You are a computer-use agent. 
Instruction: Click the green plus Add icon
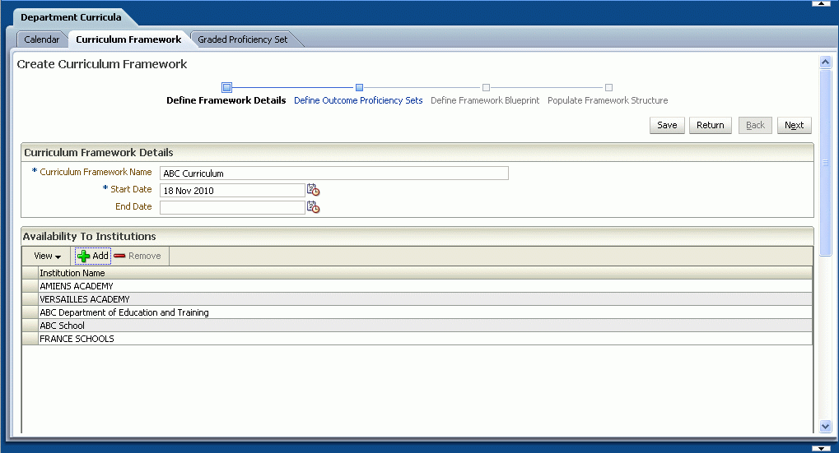[83, 257]
